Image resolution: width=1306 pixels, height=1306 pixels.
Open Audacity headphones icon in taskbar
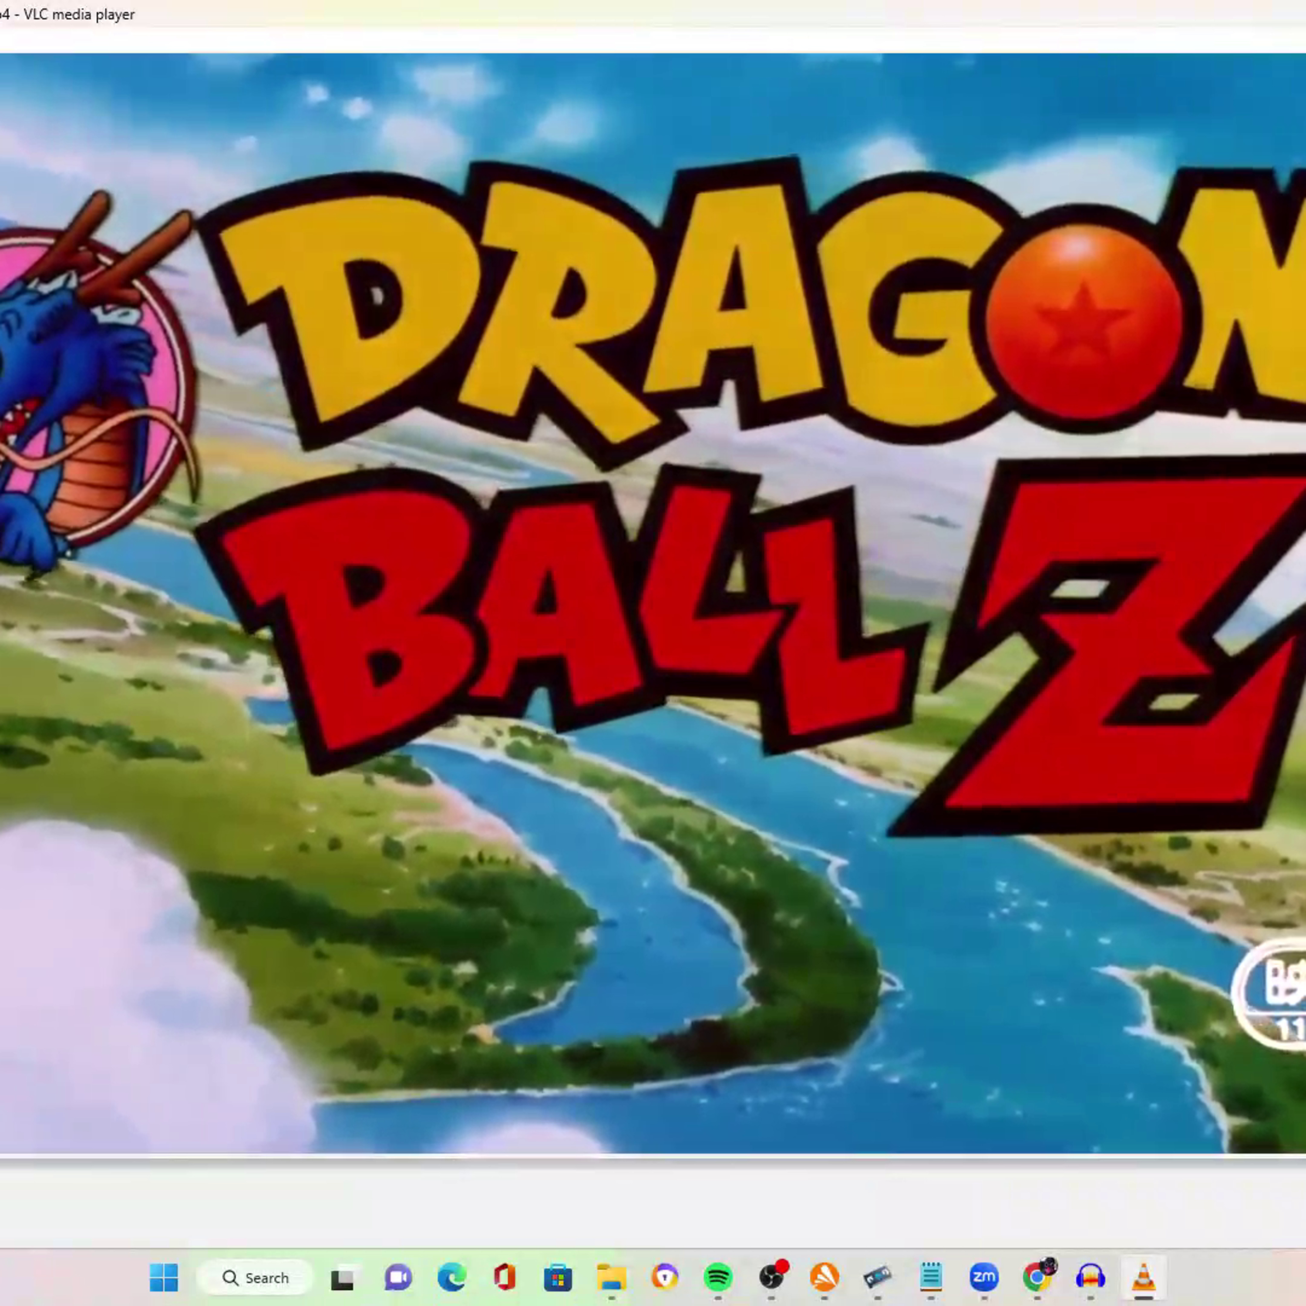(1091, 1278)
